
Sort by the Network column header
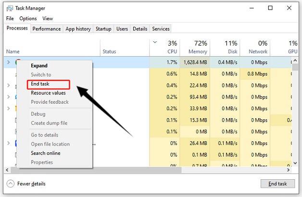click(x=255, y=48)
